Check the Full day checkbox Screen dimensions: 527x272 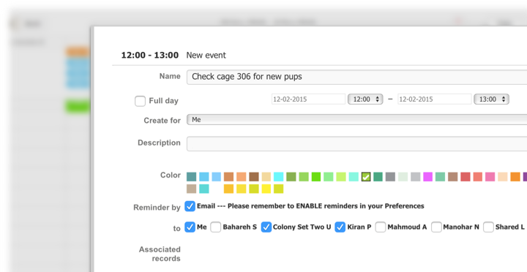click(x=140, y=101)
